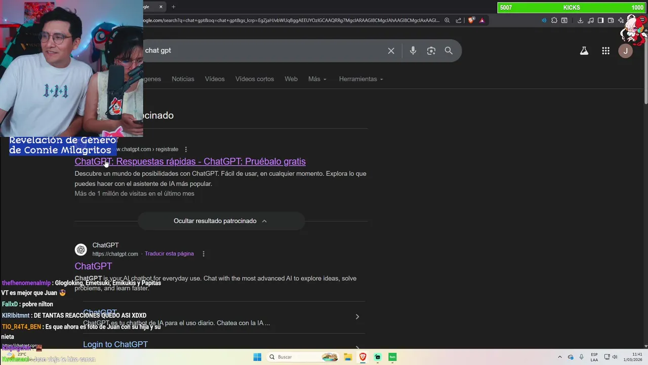This screenshot has height=365, width=648.
Task: Open the clock showing 11:41
Action: pos(633,357)
